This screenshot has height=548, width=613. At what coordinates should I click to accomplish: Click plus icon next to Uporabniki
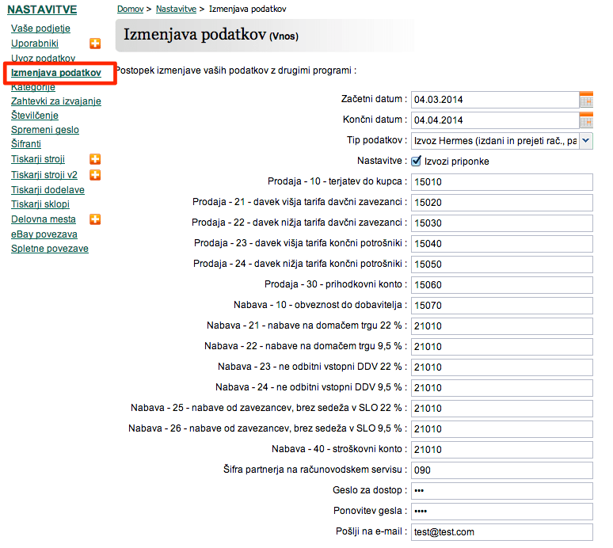pyautogui.click(x=95, y=44)
